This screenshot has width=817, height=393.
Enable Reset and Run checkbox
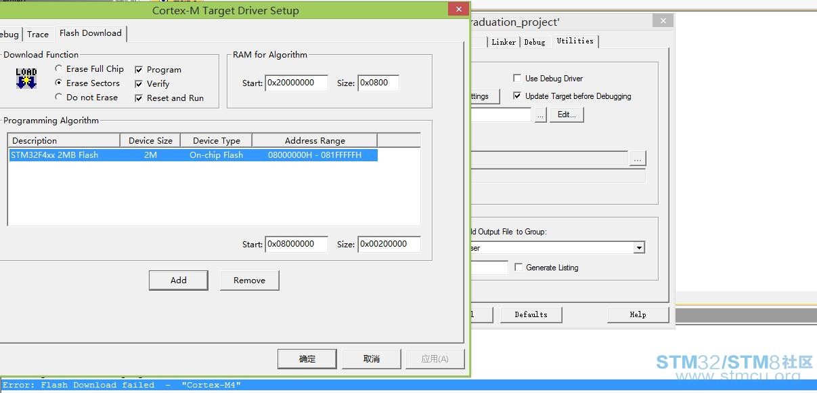pyautogui.click(x=139, y=98)
